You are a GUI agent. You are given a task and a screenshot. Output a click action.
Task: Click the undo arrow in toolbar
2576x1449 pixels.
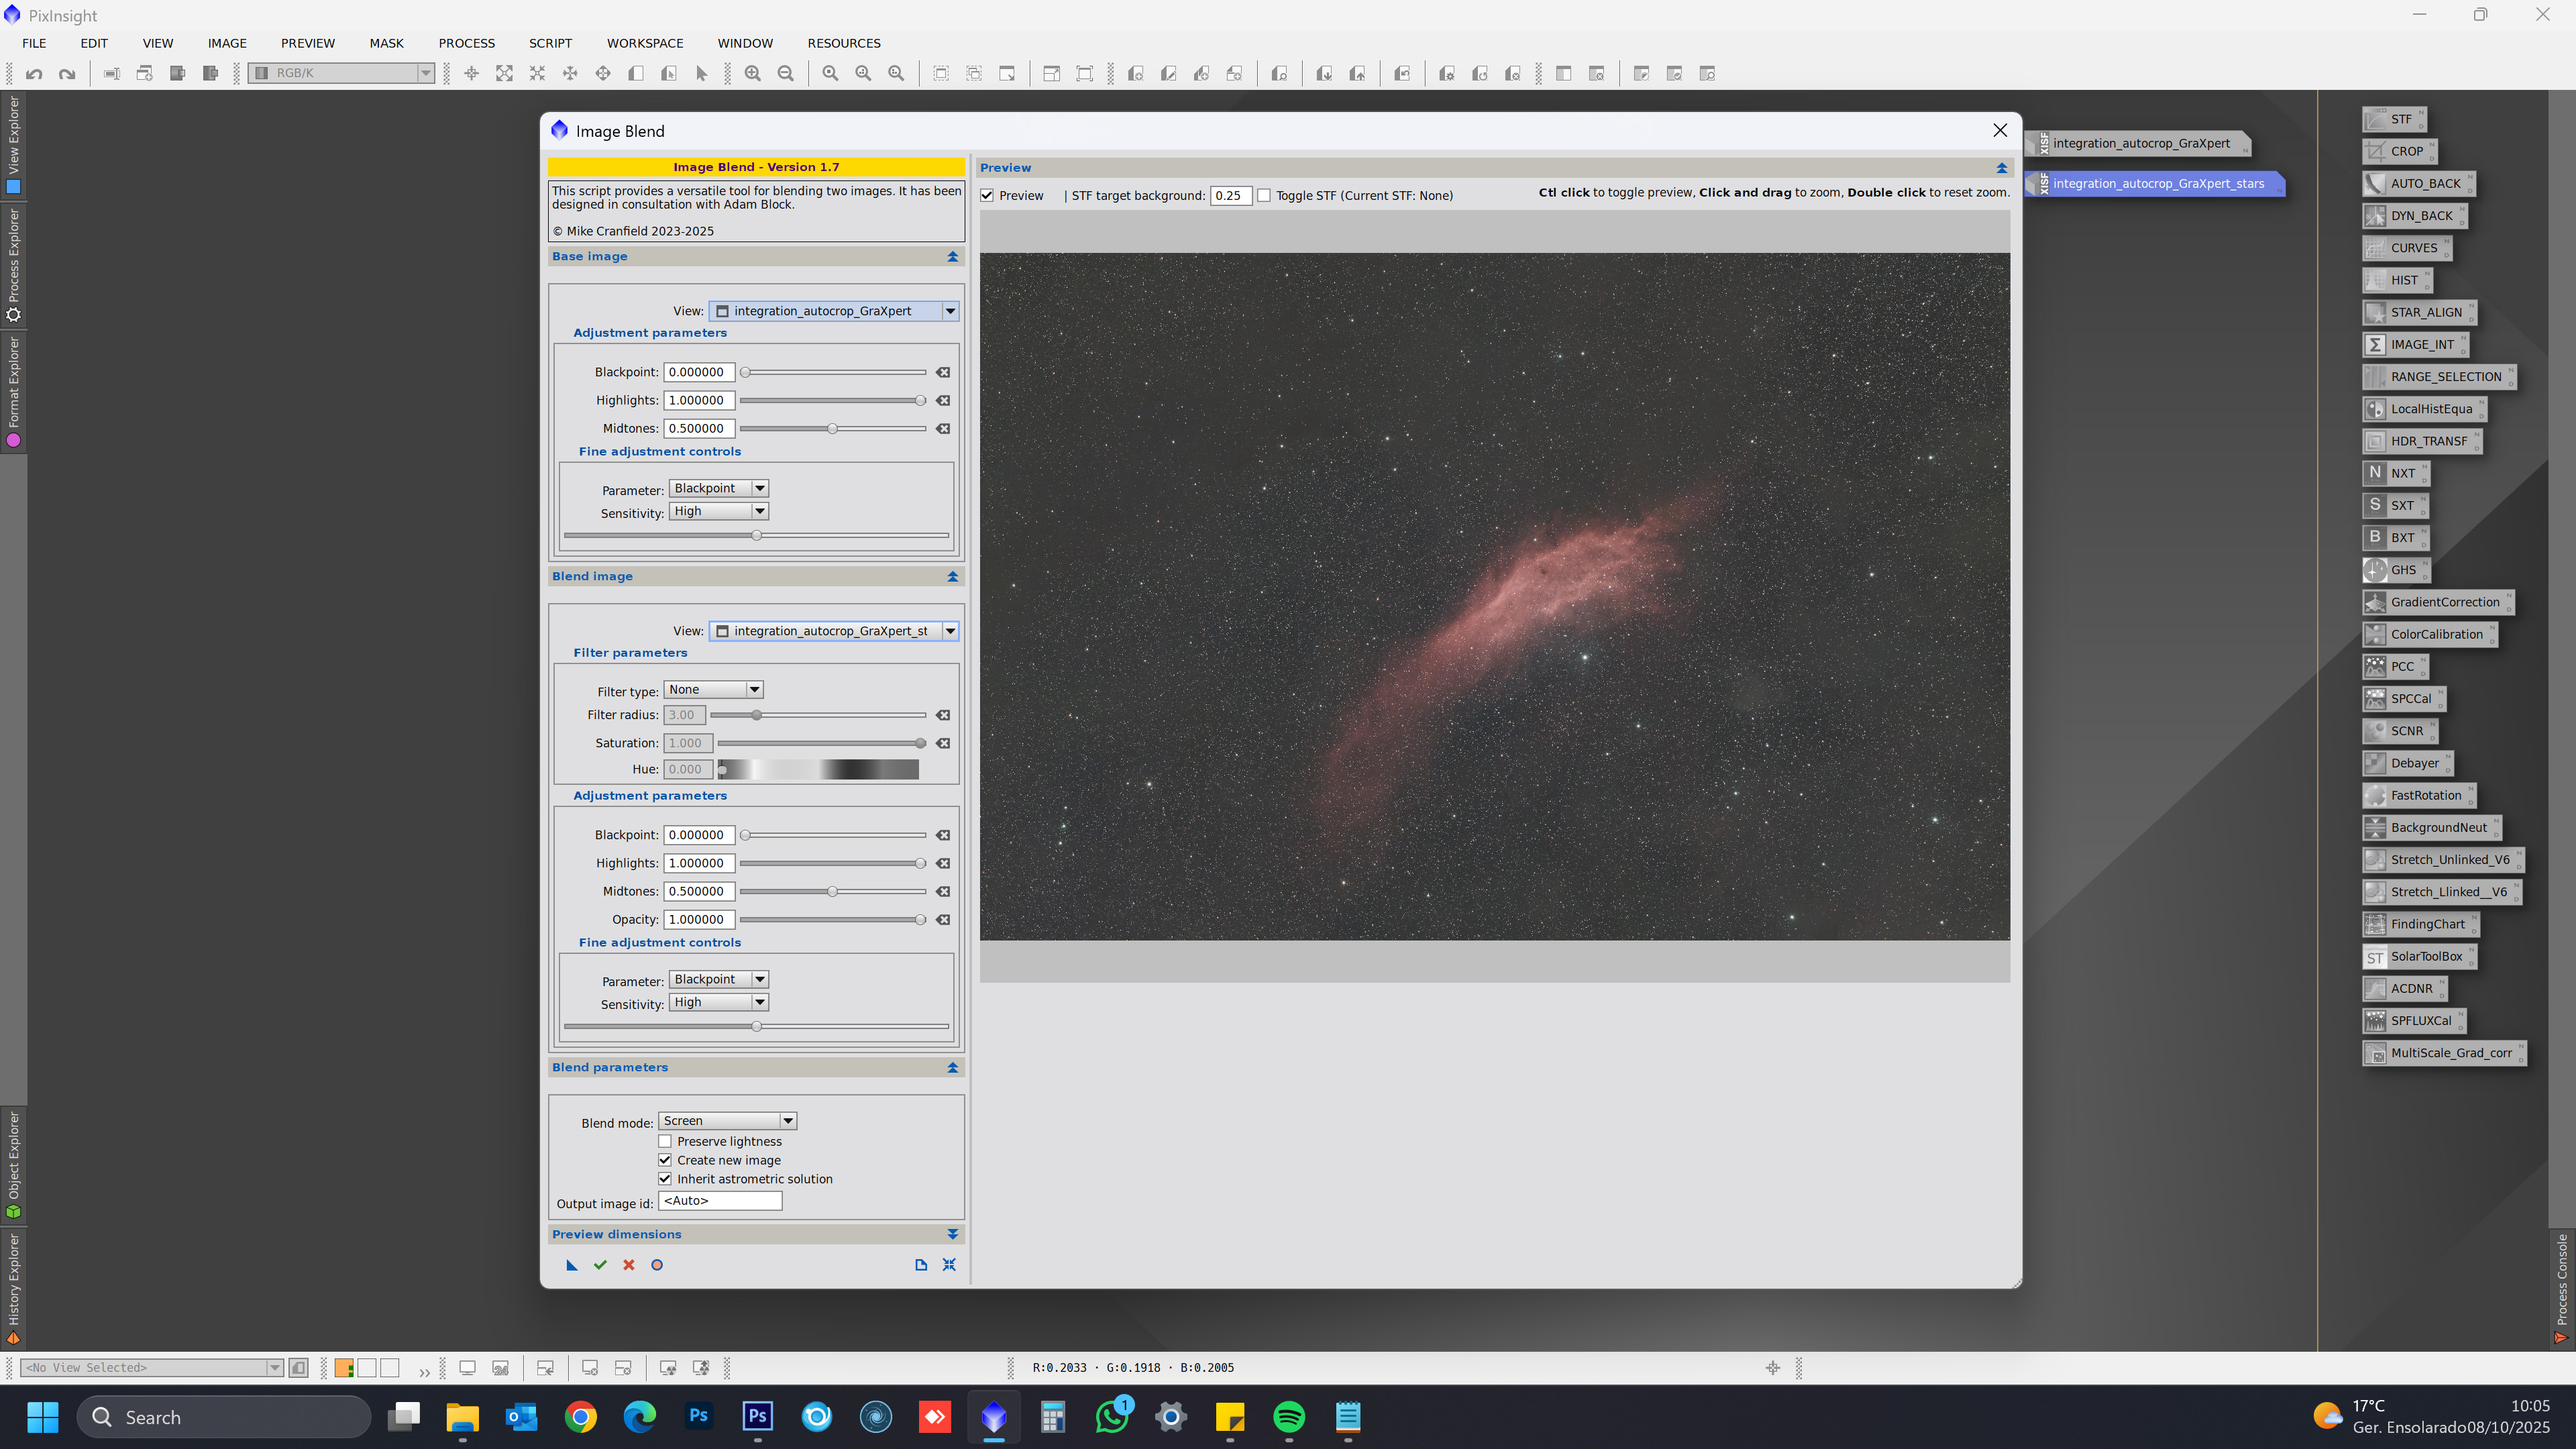(34, 73)
